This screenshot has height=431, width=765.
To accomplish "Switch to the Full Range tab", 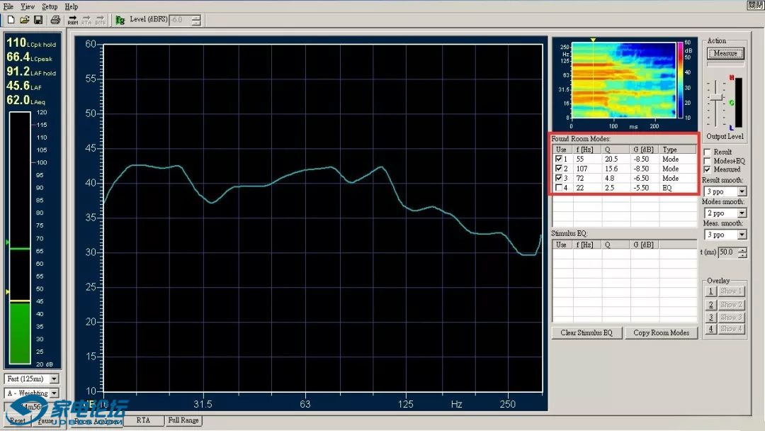I will [x=183, y=420].
